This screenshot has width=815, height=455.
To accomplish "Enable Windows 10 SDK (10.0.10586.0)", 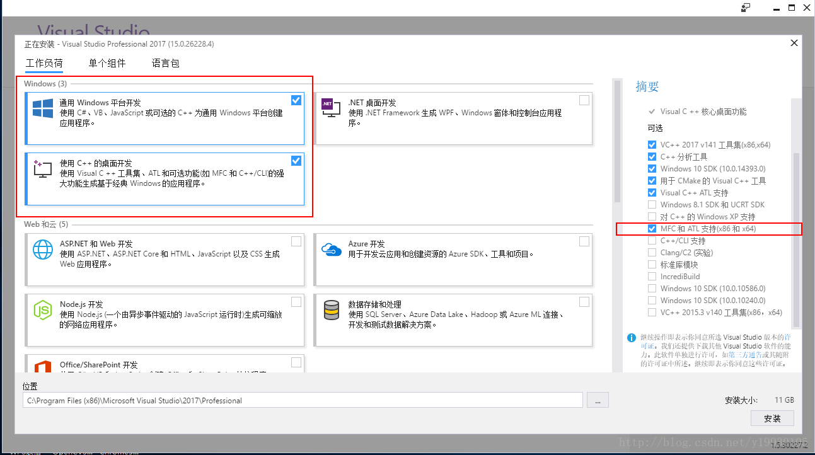I will (x=652, y=289).
